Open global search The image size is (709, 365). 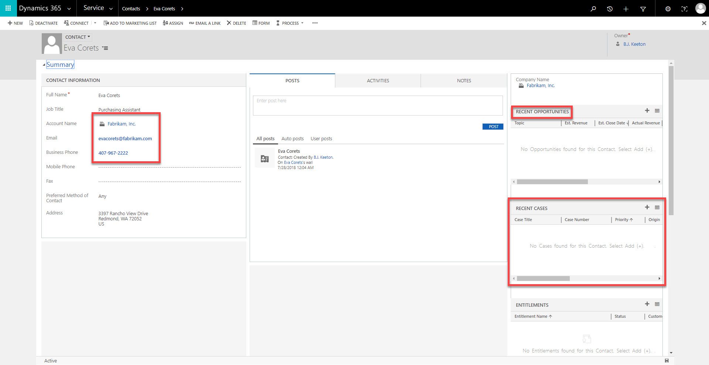pyautogui.click(x=593, y=8)
